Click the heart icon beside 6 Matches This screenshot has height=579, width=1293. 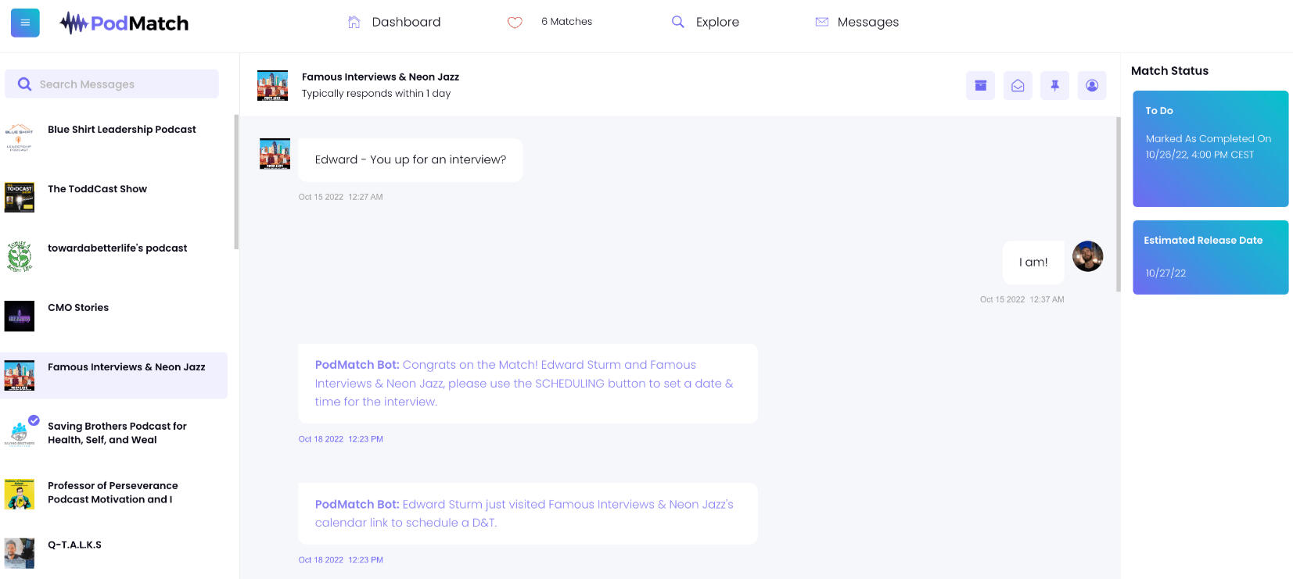click(x=515, y=23)
